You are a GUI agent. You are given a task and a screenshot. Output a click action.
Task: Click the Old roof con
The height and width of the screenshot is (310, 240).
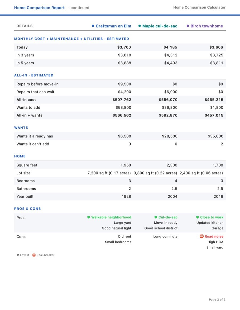click(x=125, y=236)
